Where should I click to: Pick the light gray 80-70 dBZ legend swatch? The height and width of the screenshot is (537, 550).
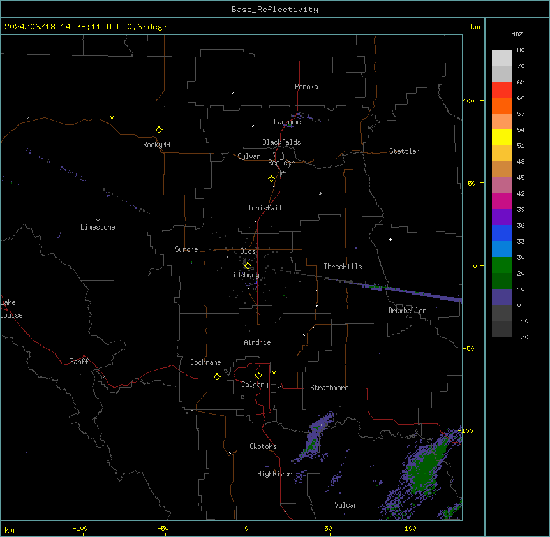[x=502, y=58]
